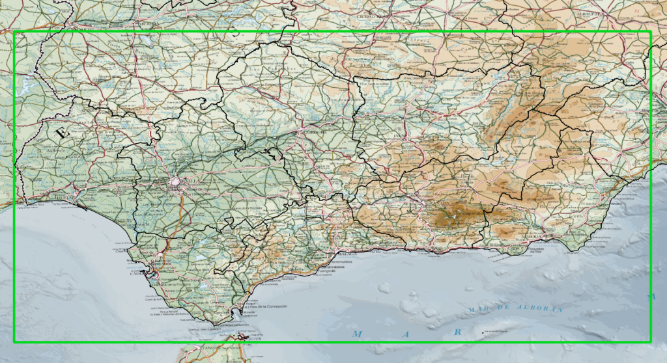
Task: Click the MÁLAGA city label on coast
Action: click(x=348, y=254)
